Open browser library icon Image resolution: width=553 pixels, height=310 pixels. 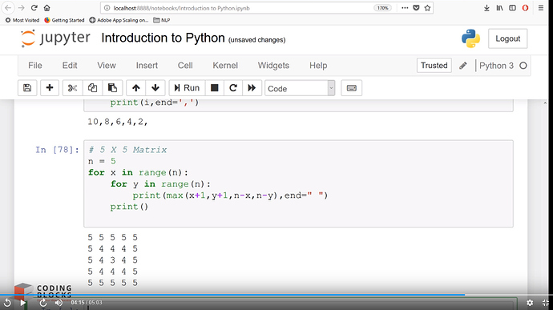coord(500,8)
